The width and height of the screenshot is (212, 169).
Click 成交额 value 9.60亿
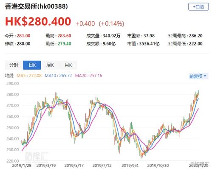click(x=109, y=44)
